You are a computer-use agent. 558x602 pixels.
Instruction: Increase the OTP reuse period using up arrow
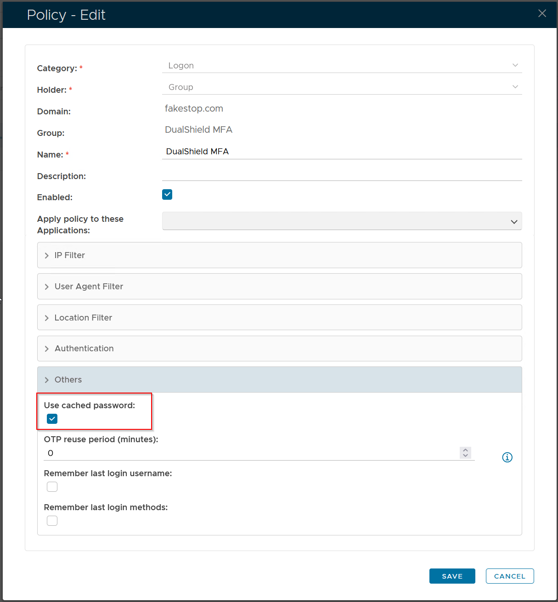(x=465, y=450)
